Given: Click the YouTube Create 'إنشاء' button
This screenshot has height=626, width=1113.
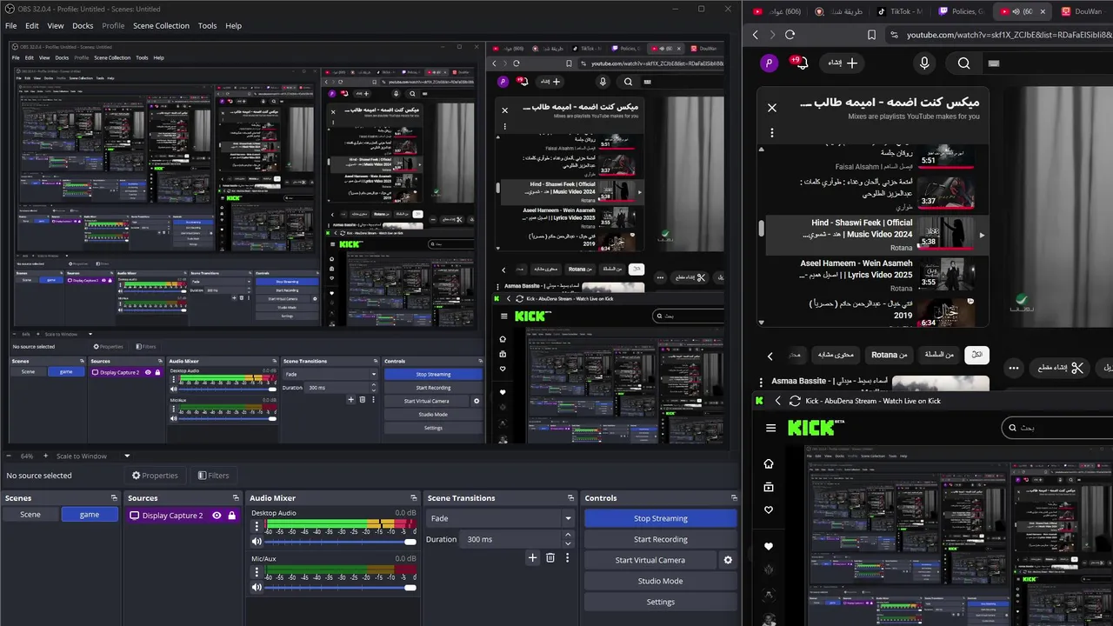Looking at the screenshot, I should tap(843, 63).
